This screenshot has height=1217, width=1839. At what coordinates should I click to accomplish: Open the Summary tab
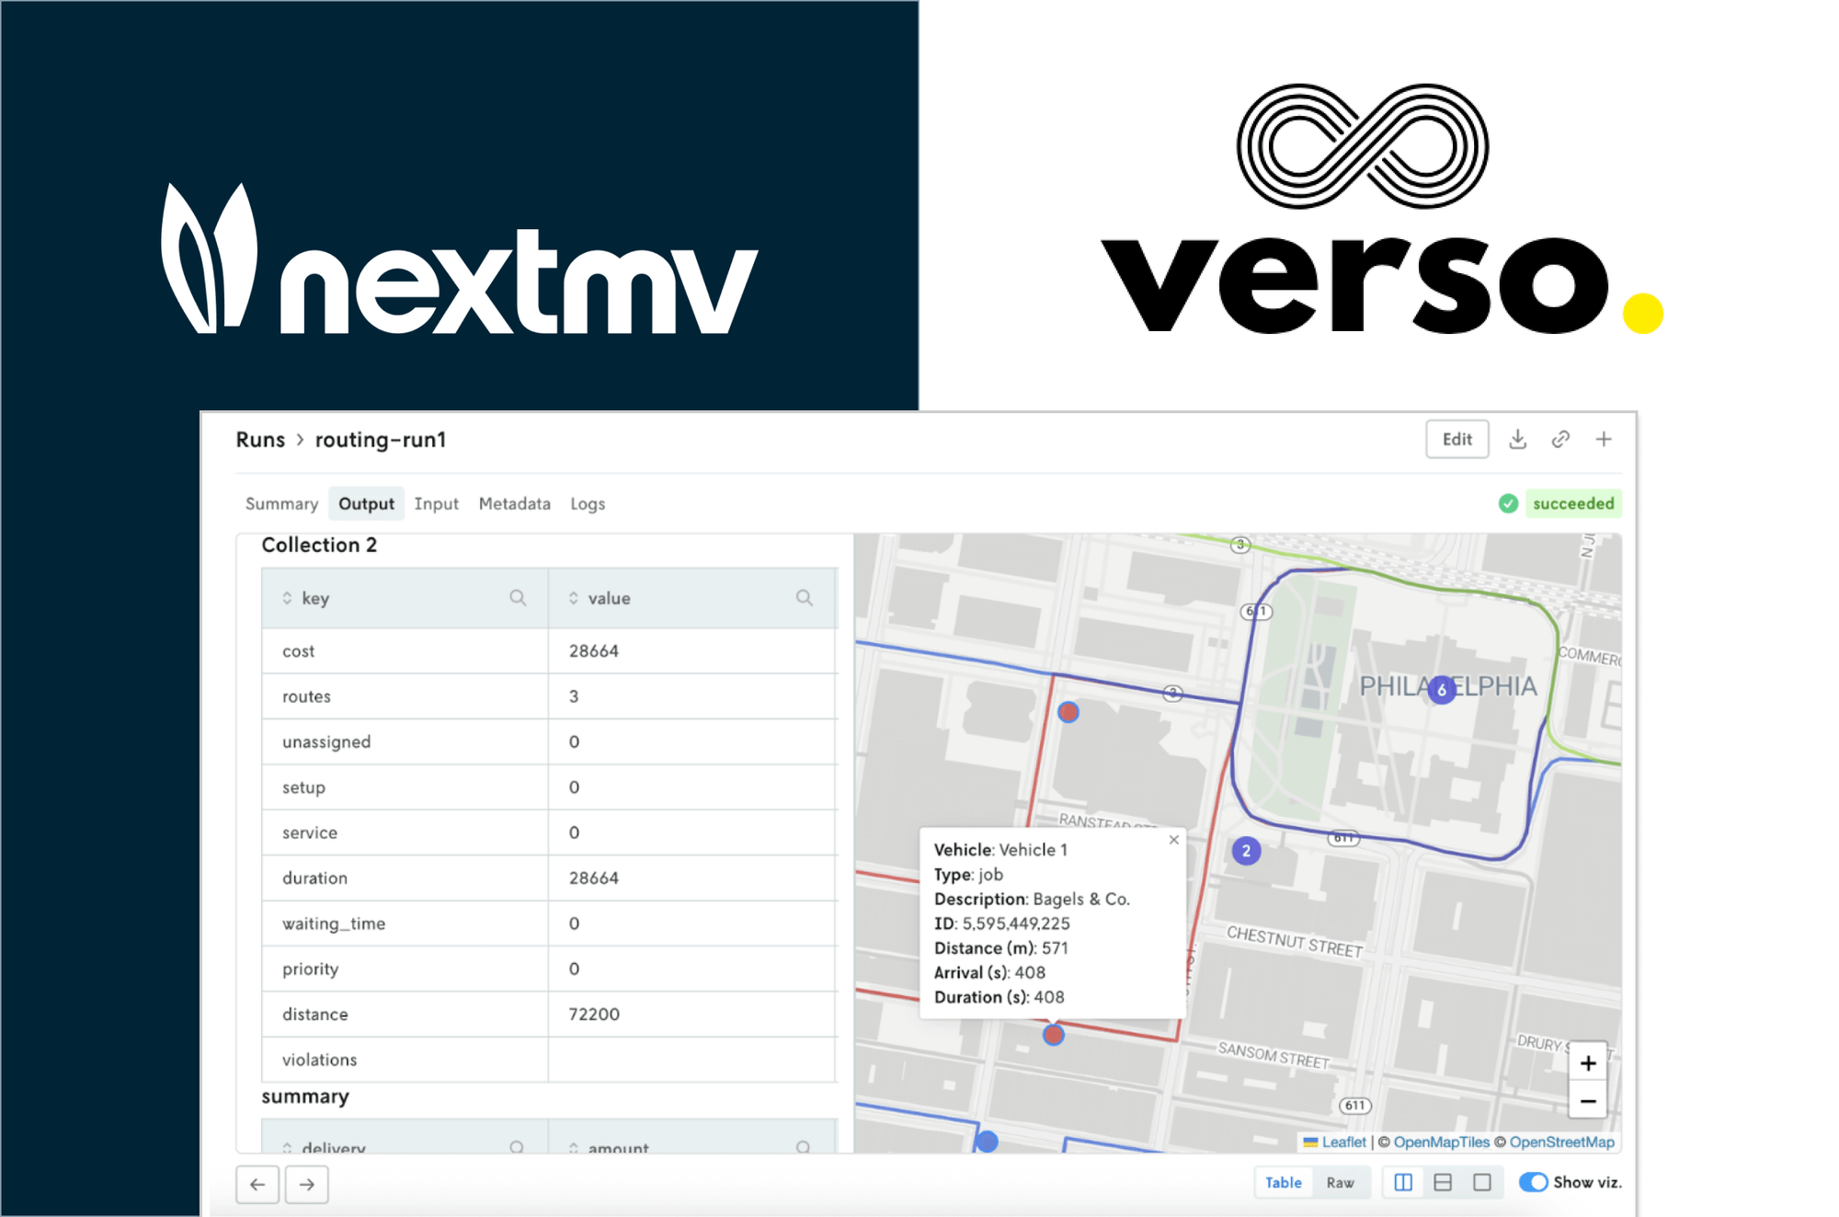tap(280, 503)
